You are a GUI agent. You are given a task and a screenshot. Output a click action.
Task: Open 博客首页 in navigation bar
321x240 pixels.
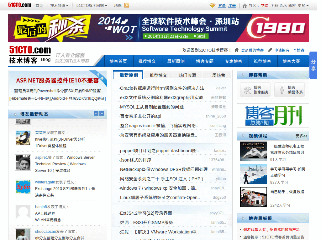(x=118, y=61)
